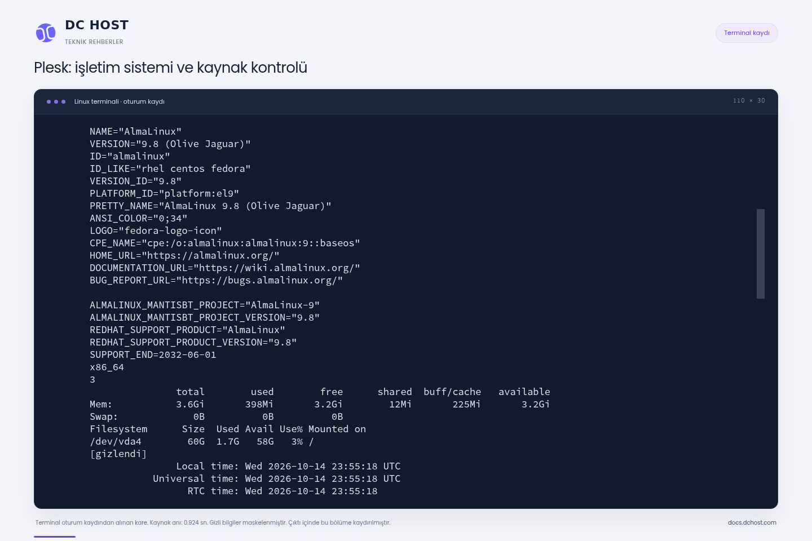Click the Filesystem column header
The image size is (812, 541).
(118, 429)
